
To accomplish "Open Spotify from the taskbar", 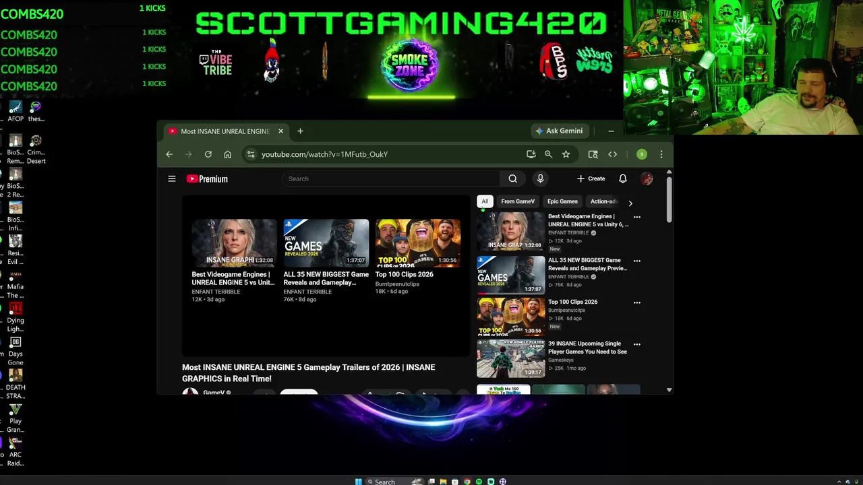I will [x=479, y=482].
